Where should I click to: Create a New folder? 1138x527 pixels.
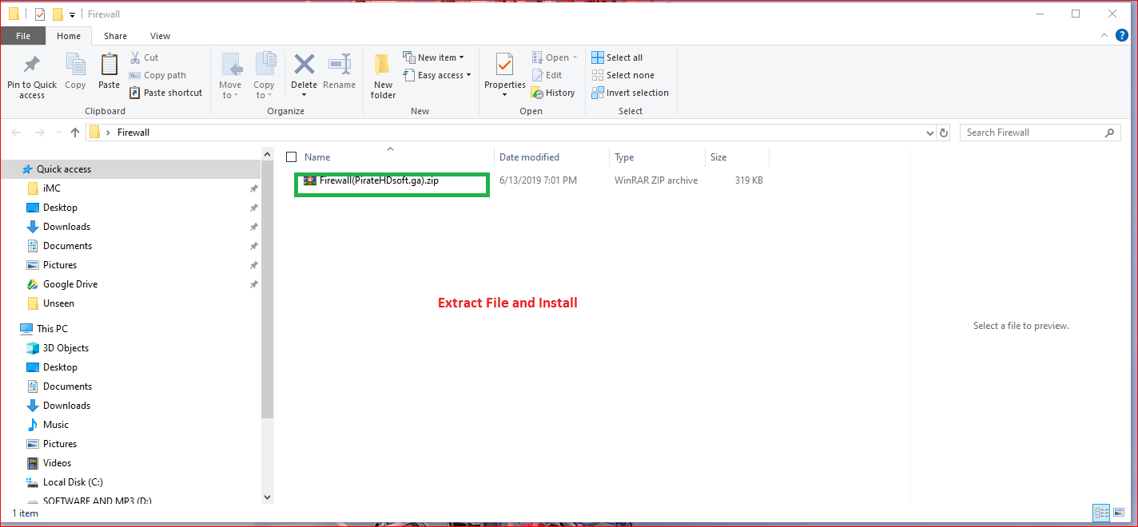coord(383,76)
